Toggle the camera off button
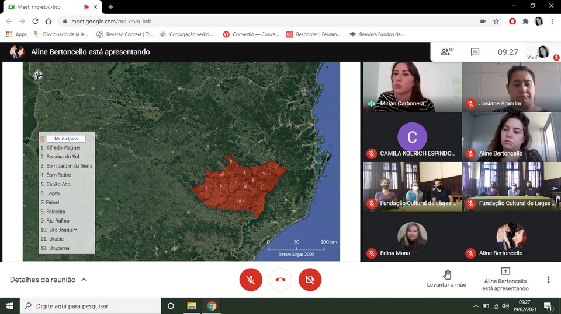The image size is (561, 314). click(x=310, y=280)
